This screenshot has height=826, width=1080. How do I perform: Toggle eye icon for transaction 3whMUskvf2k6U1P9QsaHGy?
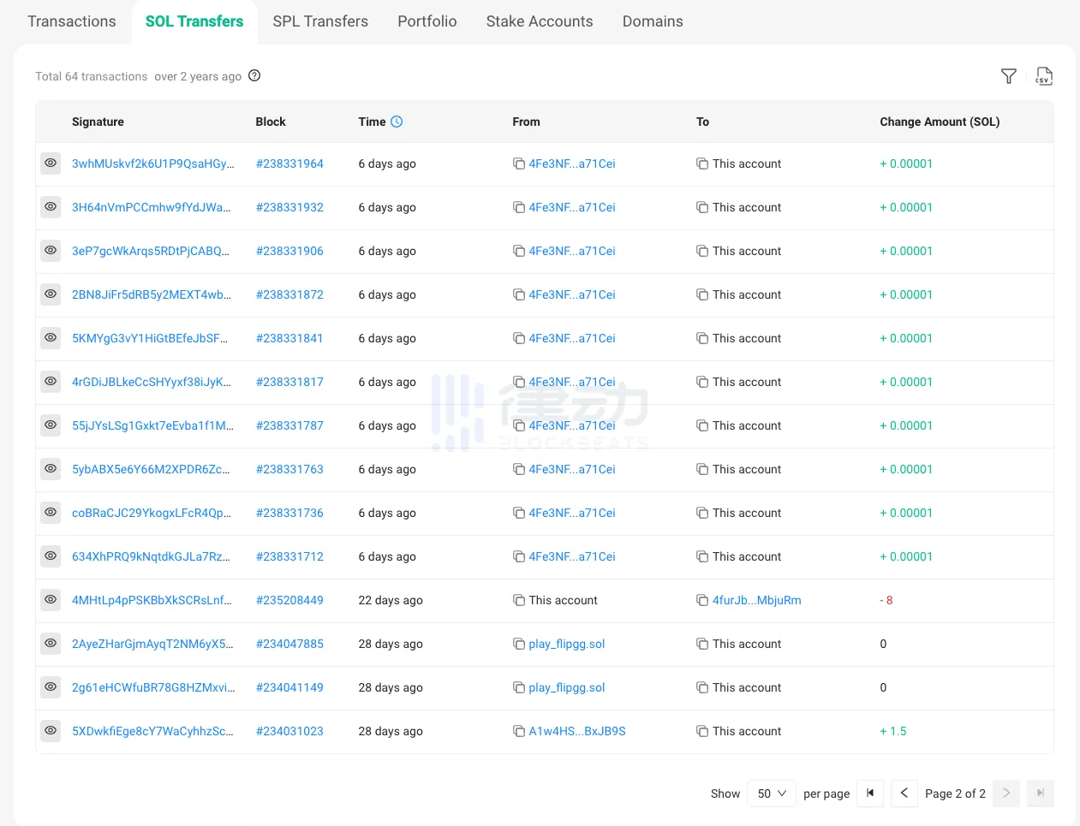click(x=51, y=163)
